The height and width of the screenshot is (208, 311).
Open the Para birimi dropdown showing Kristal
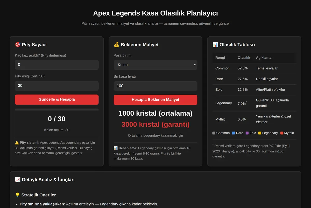click(x=155, y=65)
